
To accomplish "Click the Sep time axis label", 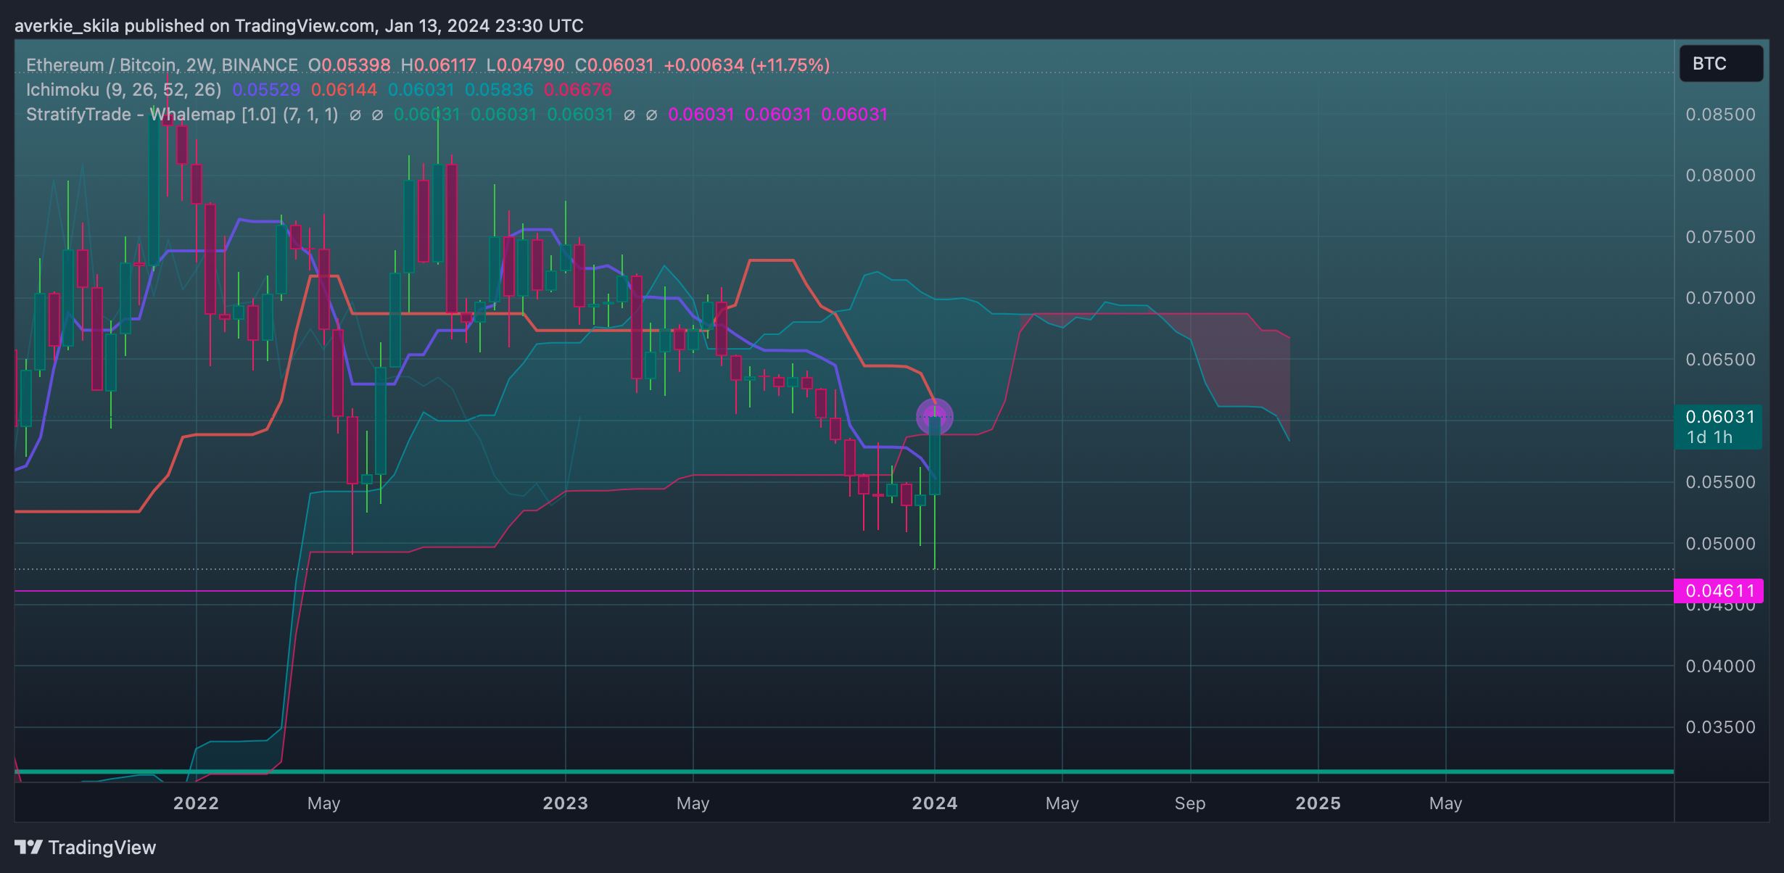I will coord(1190,803).
